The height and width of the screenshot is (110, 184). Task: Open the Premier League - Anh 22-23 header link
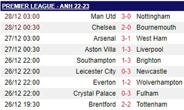tap(46, 6)
